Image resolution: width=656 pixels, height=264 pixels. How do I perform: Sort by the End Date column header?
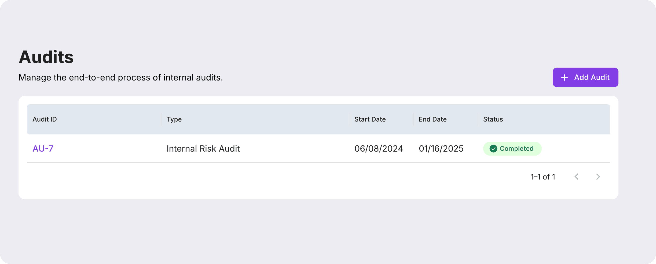pos(433,119)
